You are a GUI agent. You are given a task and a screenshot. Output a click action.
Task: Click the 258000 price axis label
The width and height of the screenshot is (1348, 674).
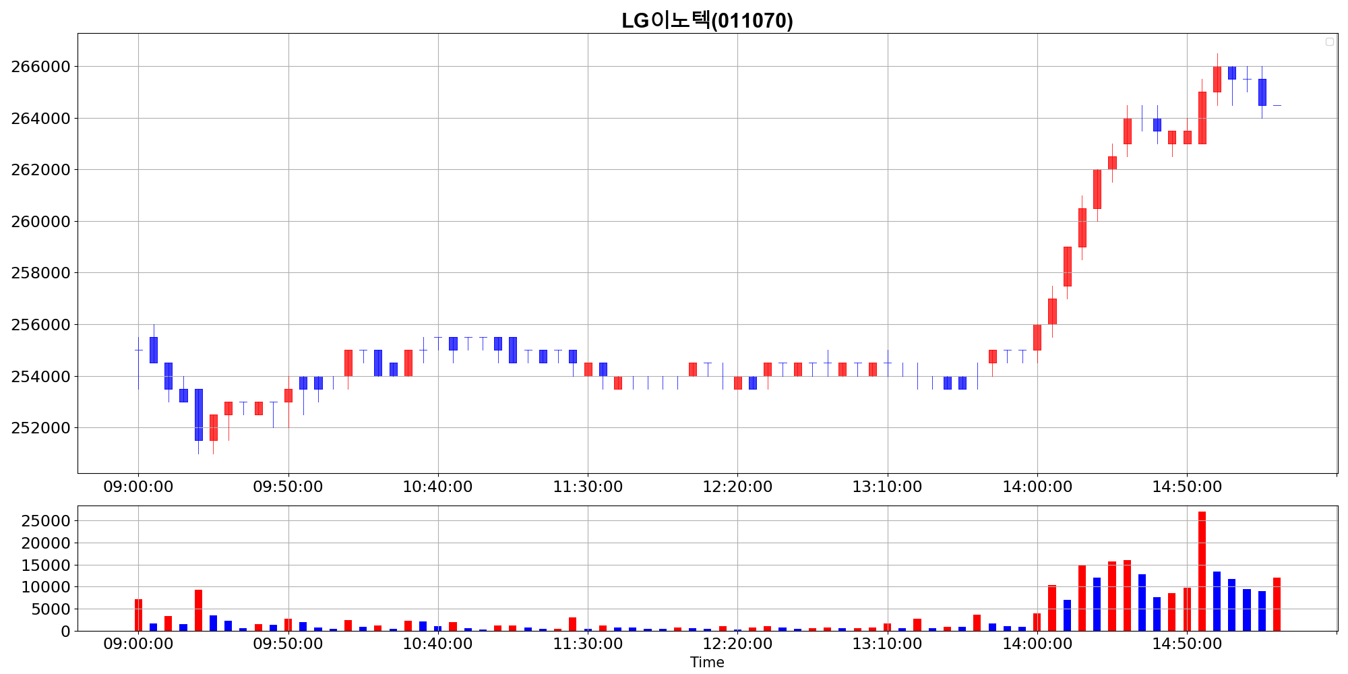(41, 273)
